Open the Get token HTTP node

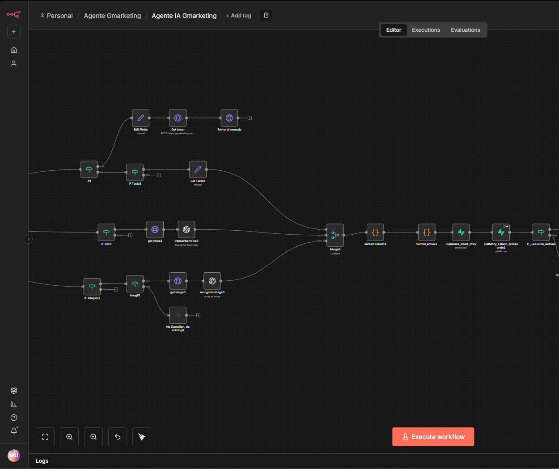(178, 118)
